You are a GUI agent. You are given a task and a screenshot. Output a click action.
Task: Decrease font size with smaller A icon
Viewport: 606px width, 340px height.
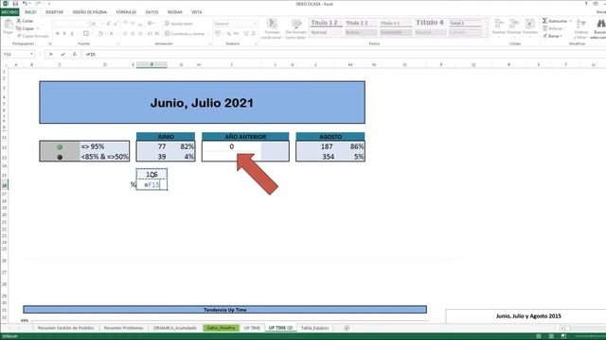click(115, 24)
